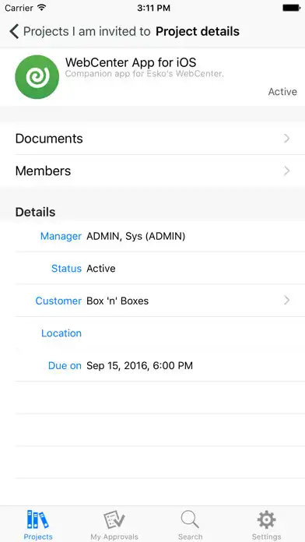
Task: Expand the Members row chevron
Action: tap(286, 171)
